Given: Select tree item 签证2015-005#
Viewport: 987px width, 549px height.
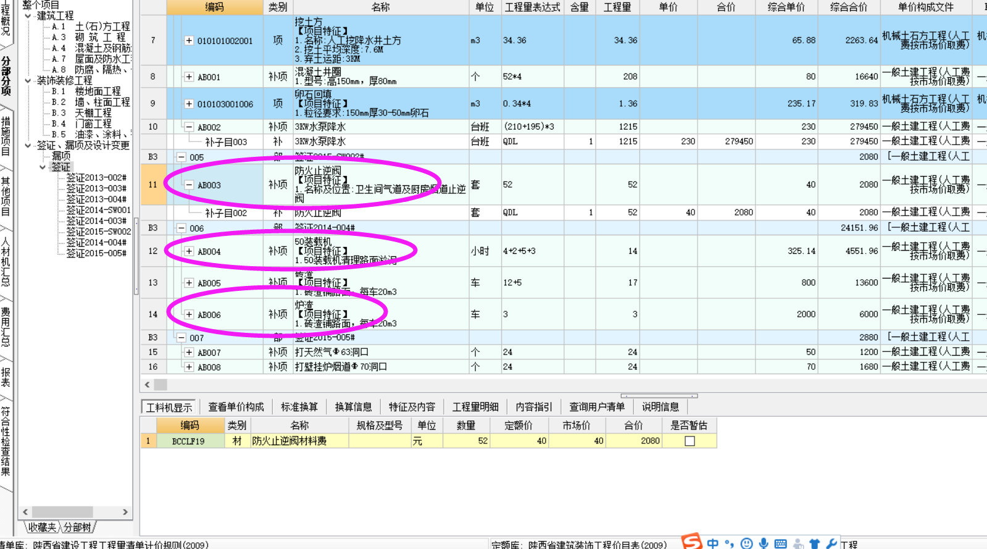Looking at the screenshot, I should [96, 253].
